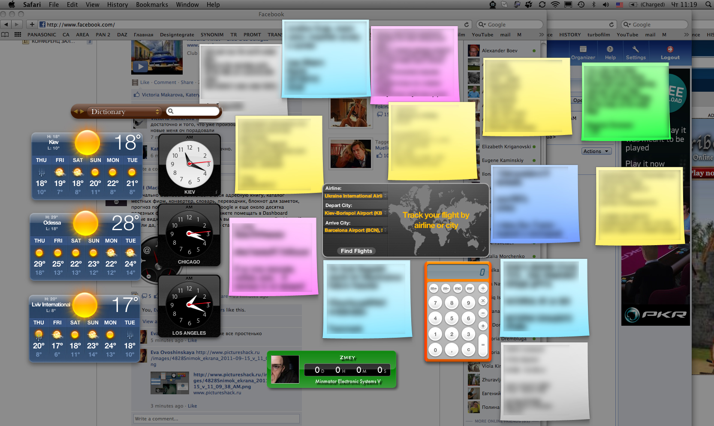The image size is (714, 426).
Task: Click the Safari forward navigation arrow
Action: [x=17, y=24]
